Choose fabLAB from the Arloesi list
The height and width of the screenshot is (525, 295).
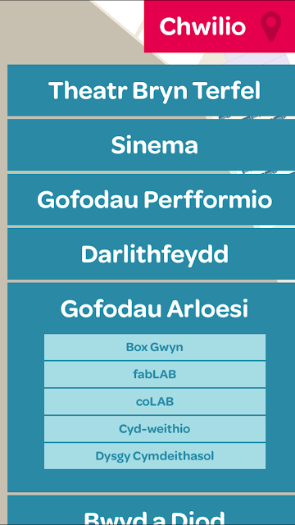point(155,374)
